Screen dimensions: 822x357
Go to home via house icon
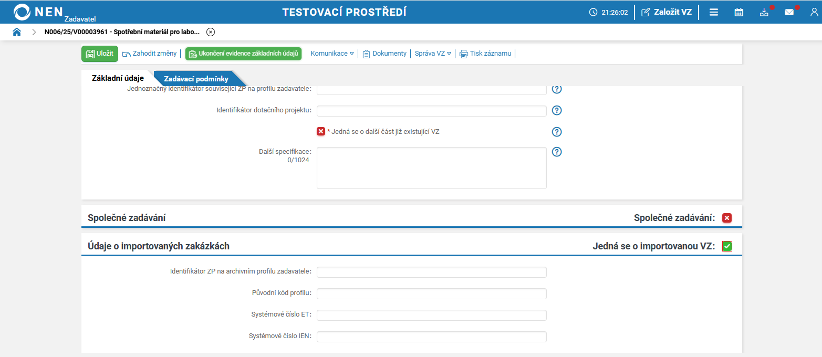pyautogui.click(x=17, y=32)
